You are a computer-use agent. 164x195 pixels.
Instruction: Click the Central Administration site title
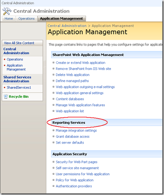[x=42, y=11]
